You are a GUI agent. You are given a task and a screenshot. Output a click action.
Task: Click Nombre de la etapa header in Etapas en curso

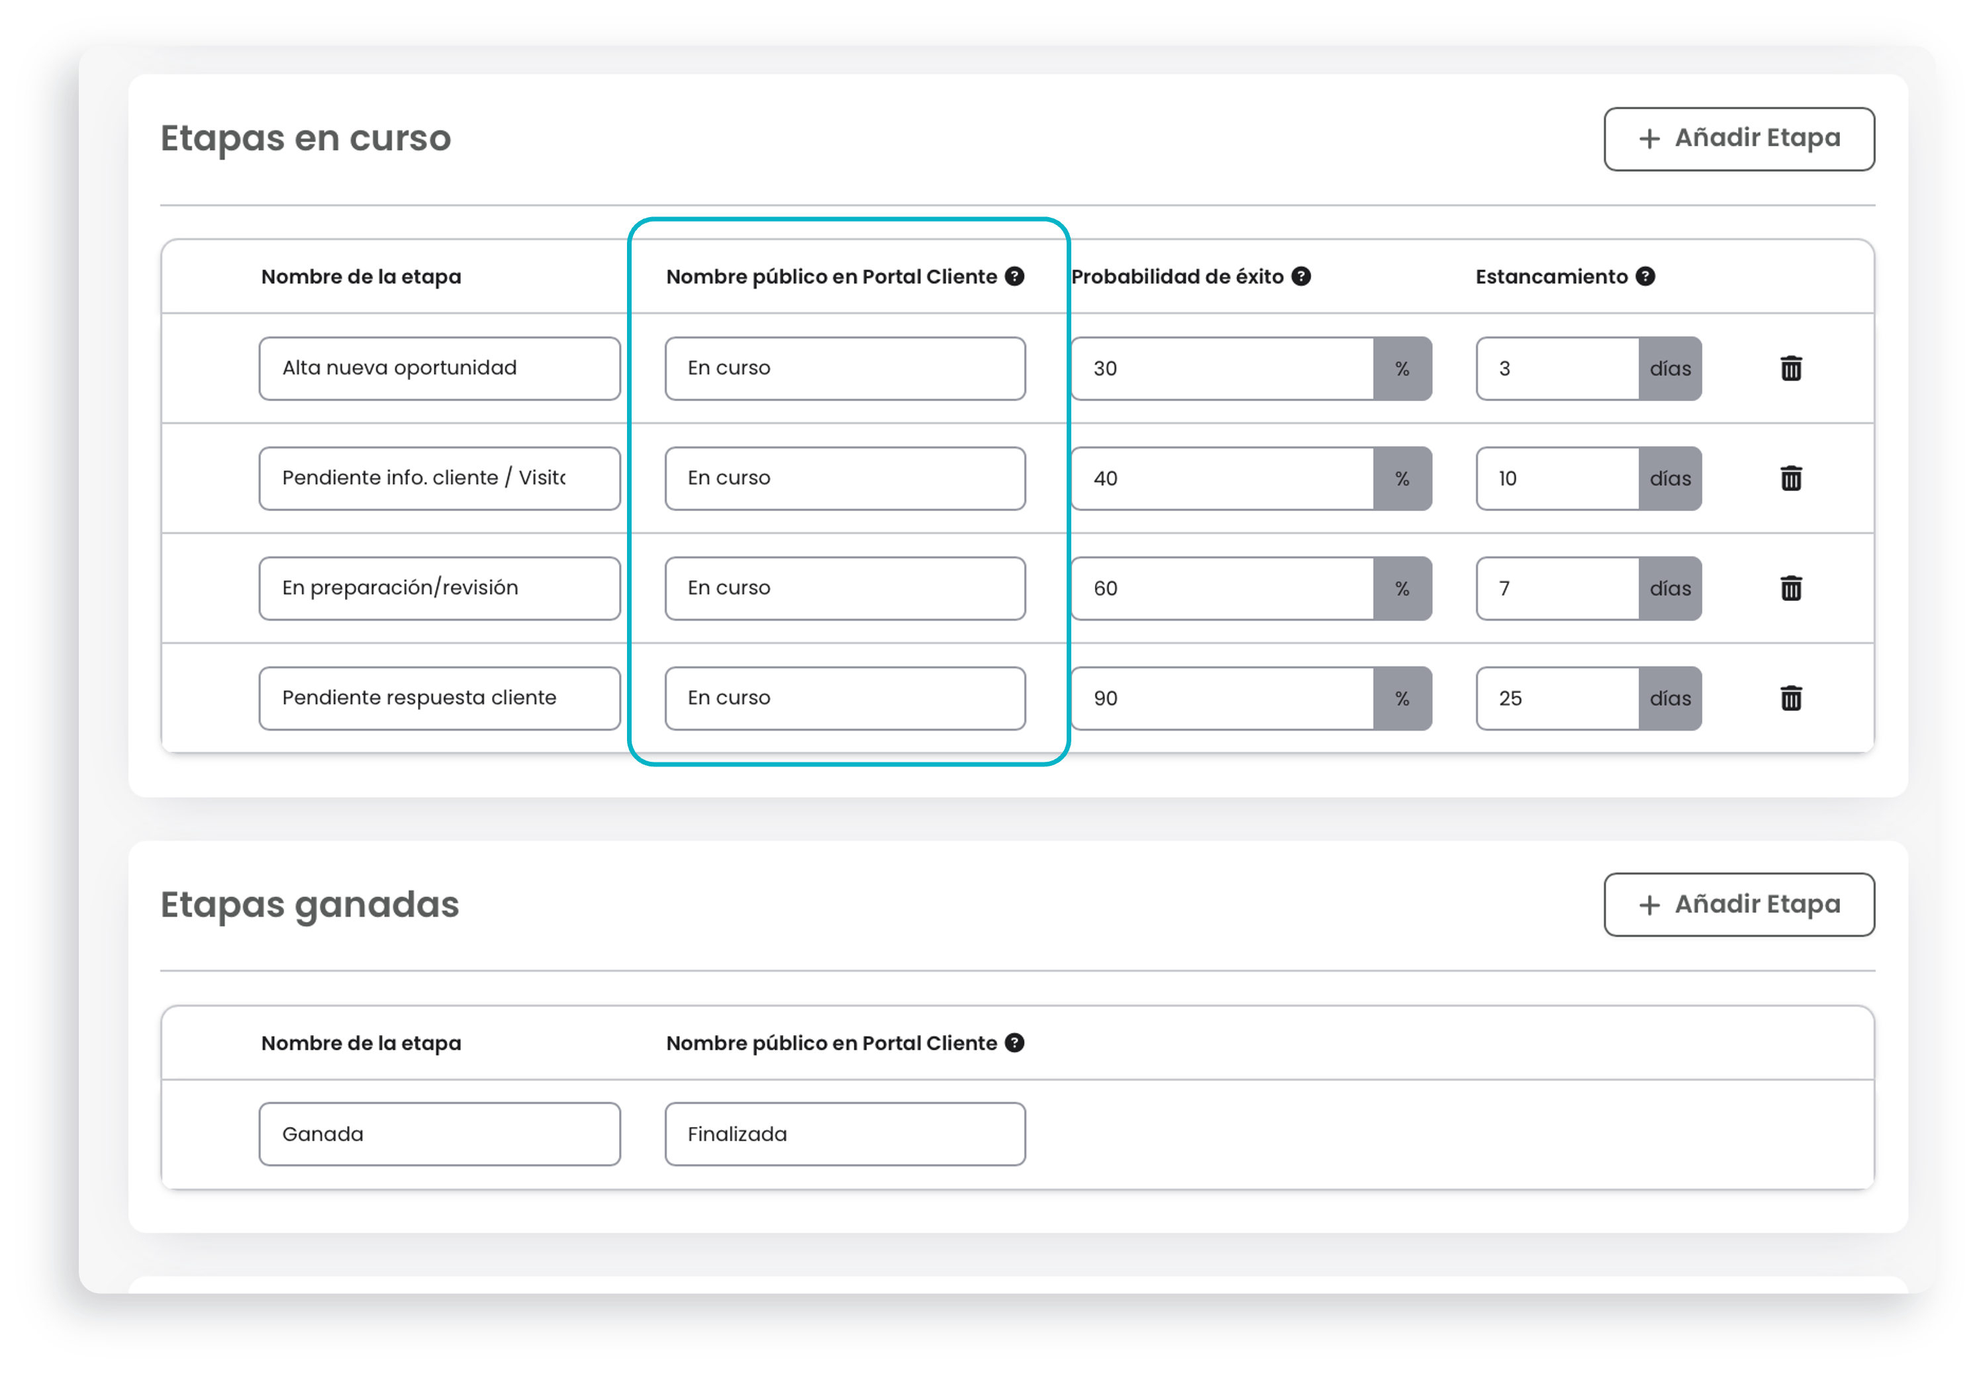[361, 277]
